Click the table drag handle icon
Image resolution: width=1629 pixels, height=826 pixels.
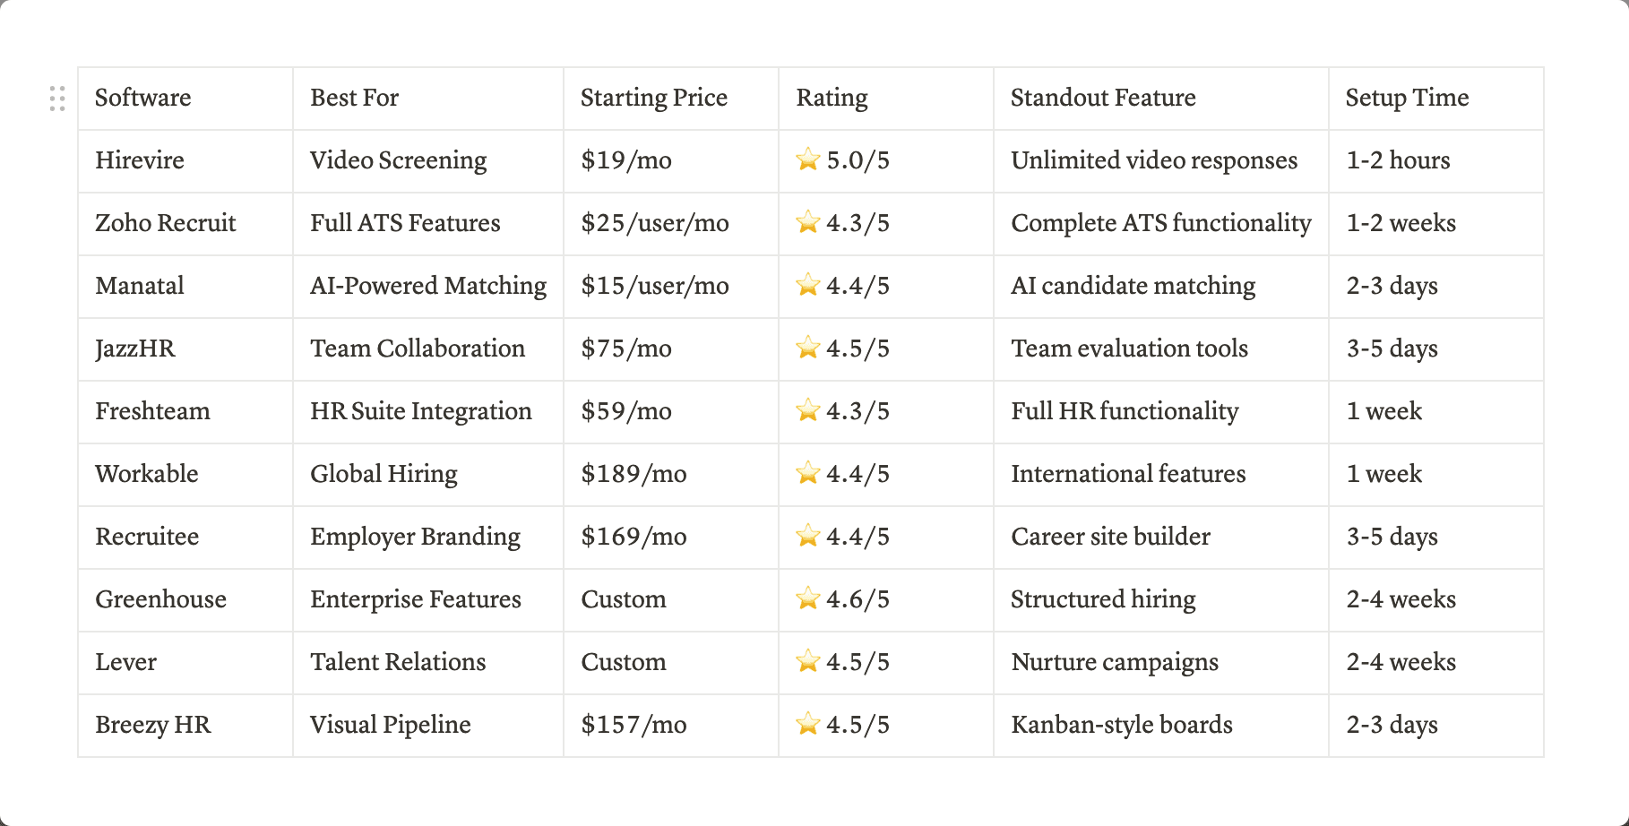(x=57, y=99)
